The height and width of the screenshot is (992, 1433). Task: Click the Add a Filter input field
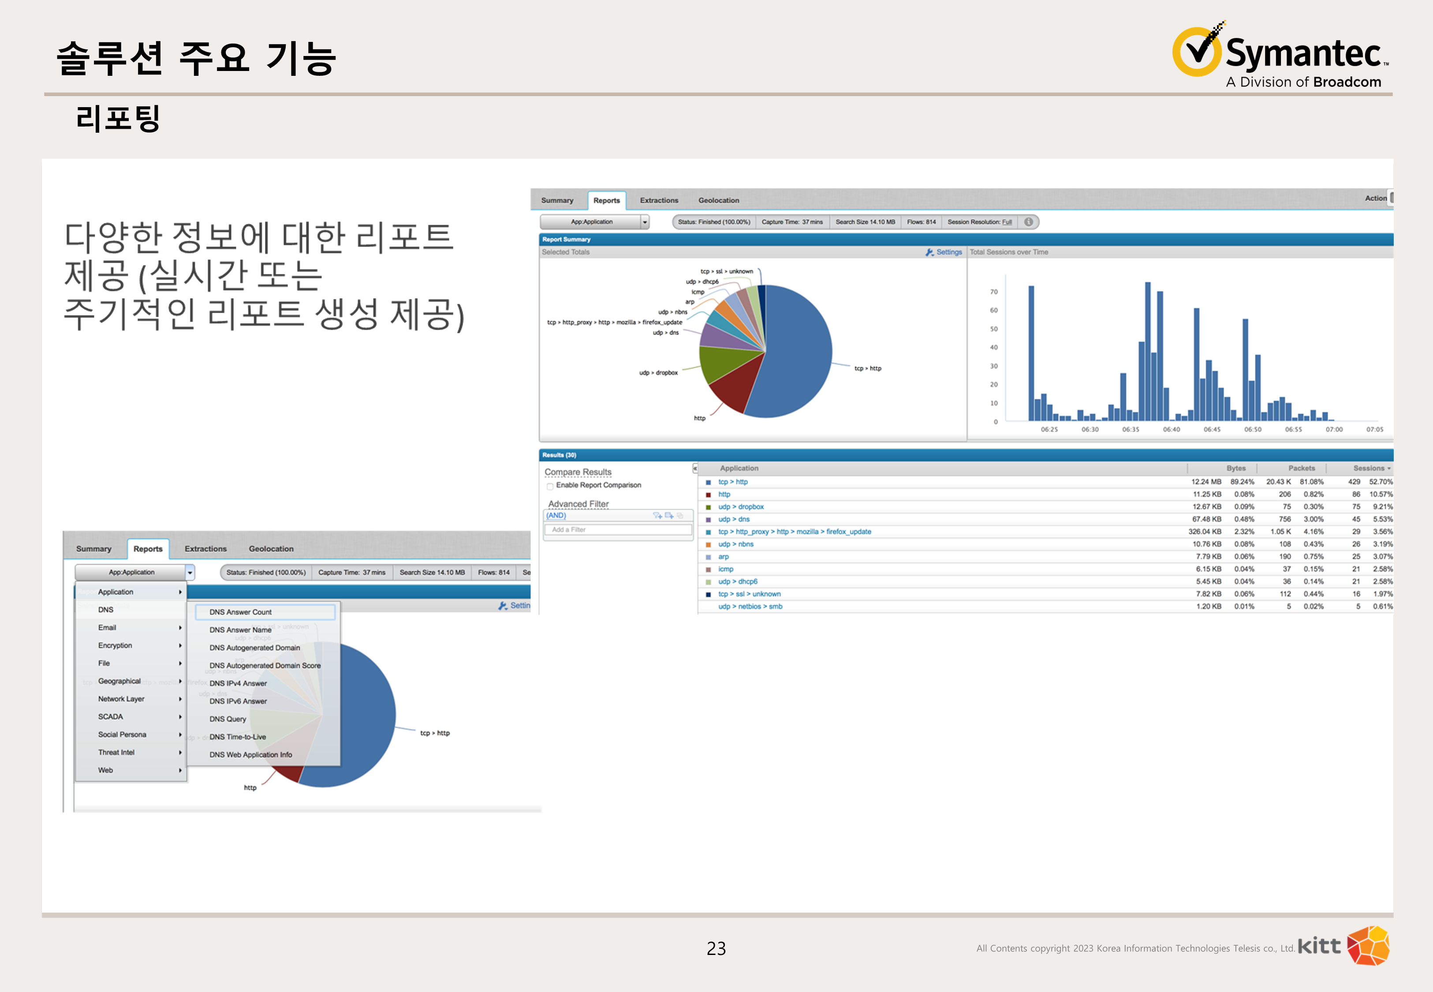pyautogui.click(x=618, y=530)
